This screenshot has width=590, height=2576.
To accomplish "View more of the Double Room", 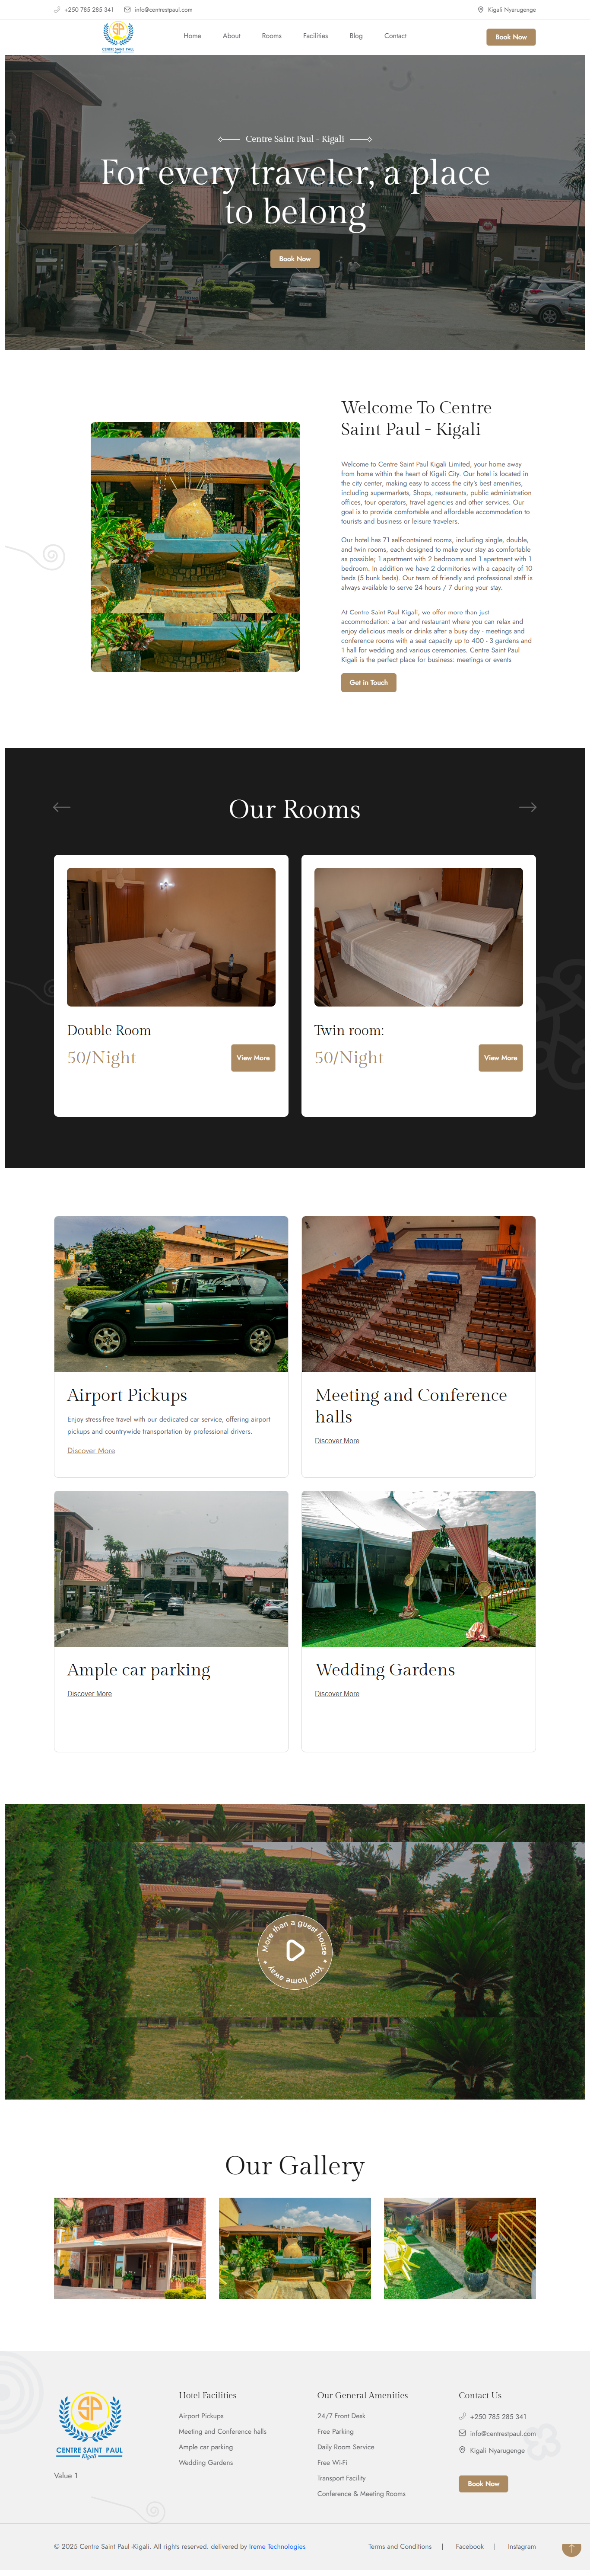I will click(x=253, y=1058).
